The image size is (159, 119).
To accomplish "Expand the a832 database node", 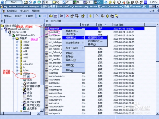I will tap(17, 58).
